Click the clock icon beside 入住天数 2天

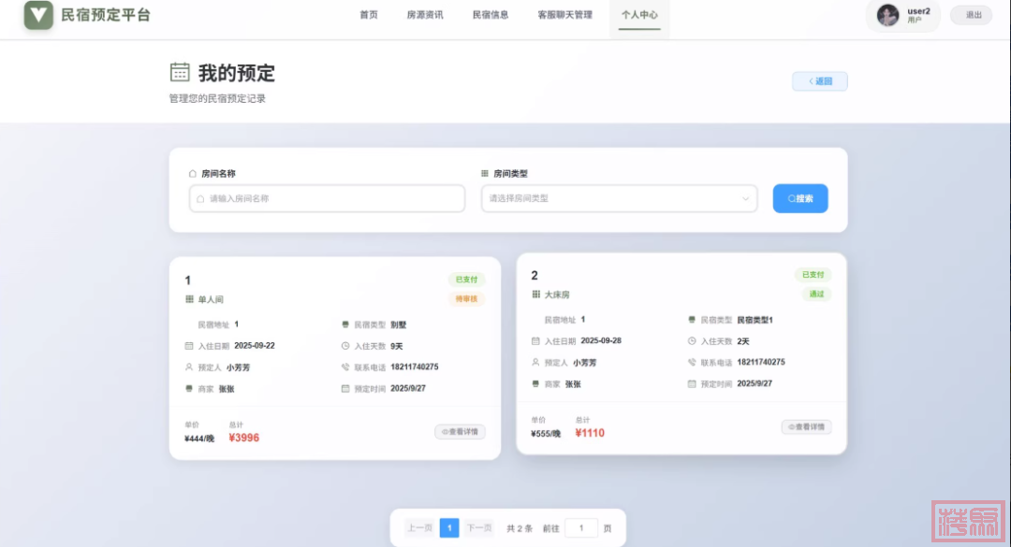[x=692, y=341]
